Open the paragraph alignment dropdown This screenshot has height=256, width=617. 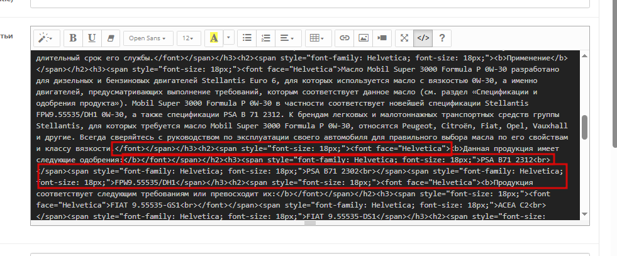click(288, 38)
